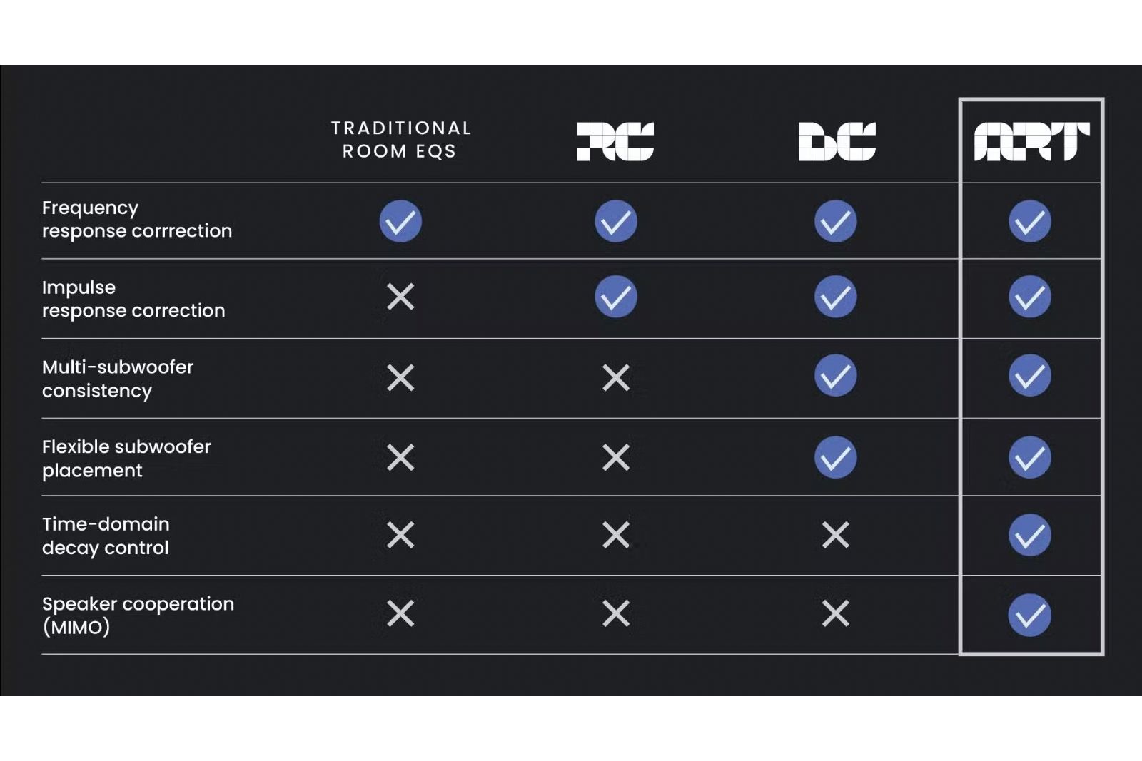Click DC multi-subwoofer consistency checkmark
The height and width of the screenshot is (761, 1142).
pos(835,376)
